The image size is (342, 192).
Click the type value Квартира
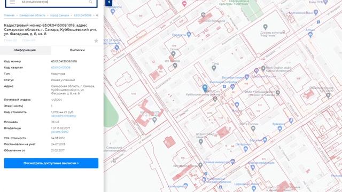coord(58,74)
